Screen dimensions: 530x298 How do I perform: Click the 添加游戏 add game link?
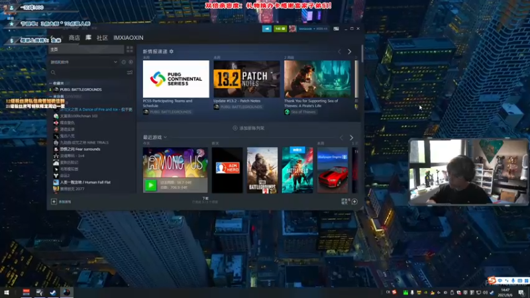tap(65, 202)
